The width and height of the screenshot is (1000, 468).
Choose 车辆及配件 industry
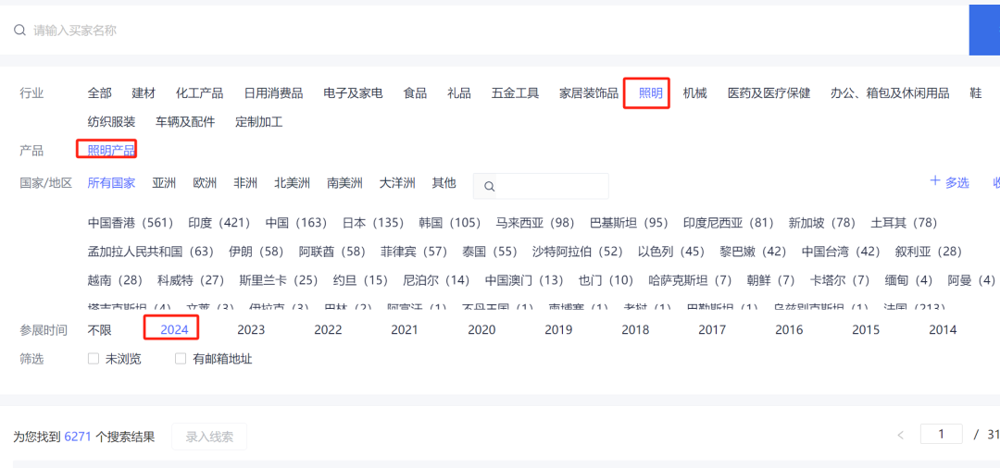[185, 121]
